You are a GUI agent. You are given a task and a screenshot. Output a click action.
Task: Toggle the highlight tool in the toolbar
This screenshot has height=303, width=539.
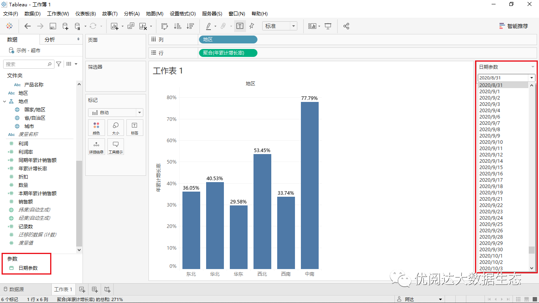point(208,26)
